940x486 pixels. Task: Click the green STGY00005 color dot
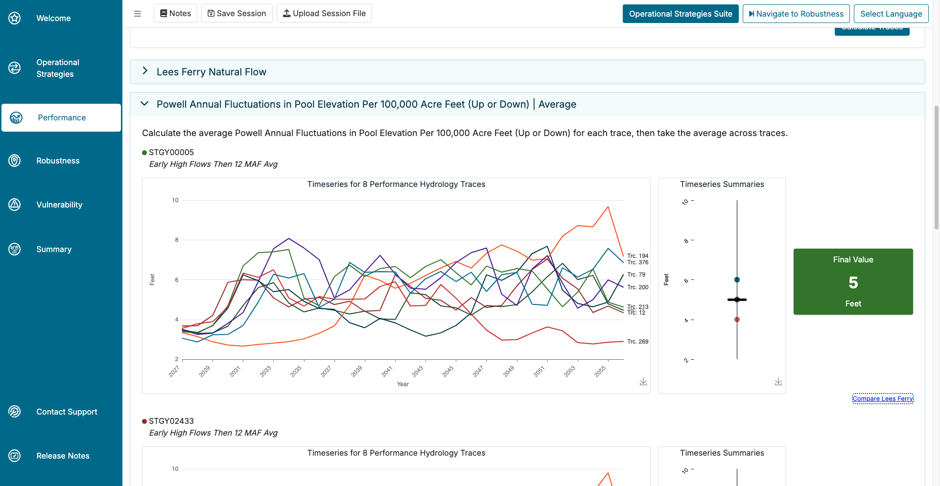point(144,153)
